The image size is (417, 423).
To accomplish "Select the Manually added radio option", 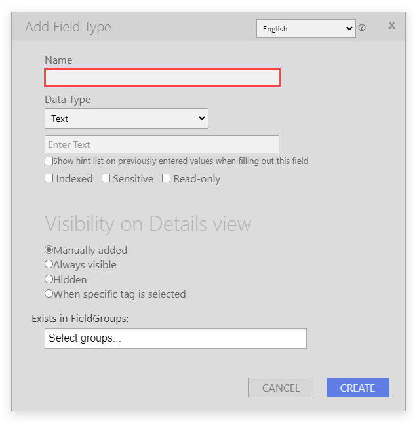I will coord(49,250).
